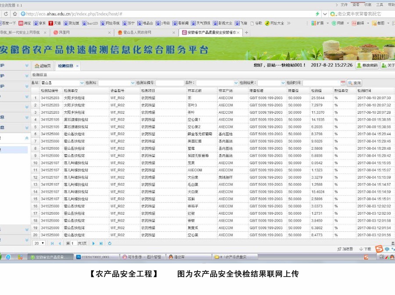Viewport: 395px width, 295px height.
Task: Click the pager refresh icon
Action: point(110,243)
